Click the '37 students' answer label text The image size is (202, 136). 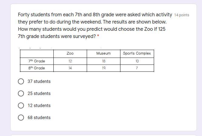[39, 81]
